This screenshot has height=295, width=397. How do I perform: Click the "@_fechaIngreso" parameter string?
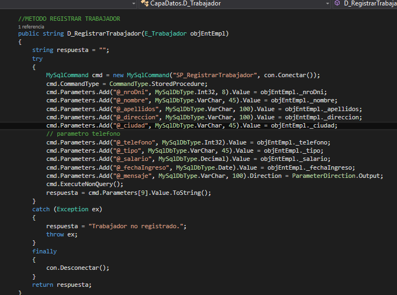pyautogui.click(x=141, y=167)
